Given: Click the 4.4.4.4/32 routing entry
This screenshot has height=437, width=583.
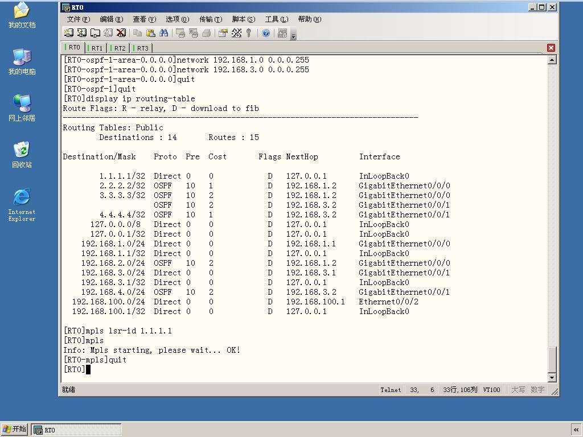Looking at the screenshot, I should point(122,215).
